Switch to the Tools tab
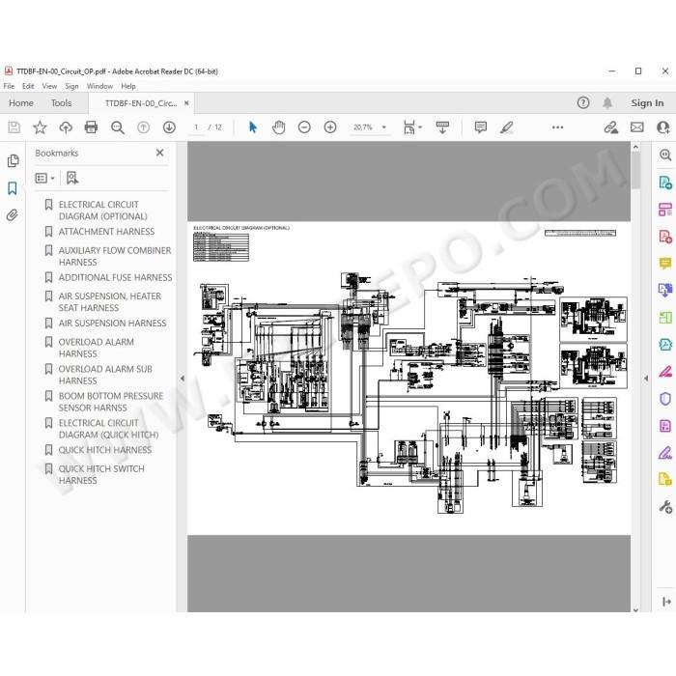This screenshot has width=676, height=676. click(x=61, y=103)
